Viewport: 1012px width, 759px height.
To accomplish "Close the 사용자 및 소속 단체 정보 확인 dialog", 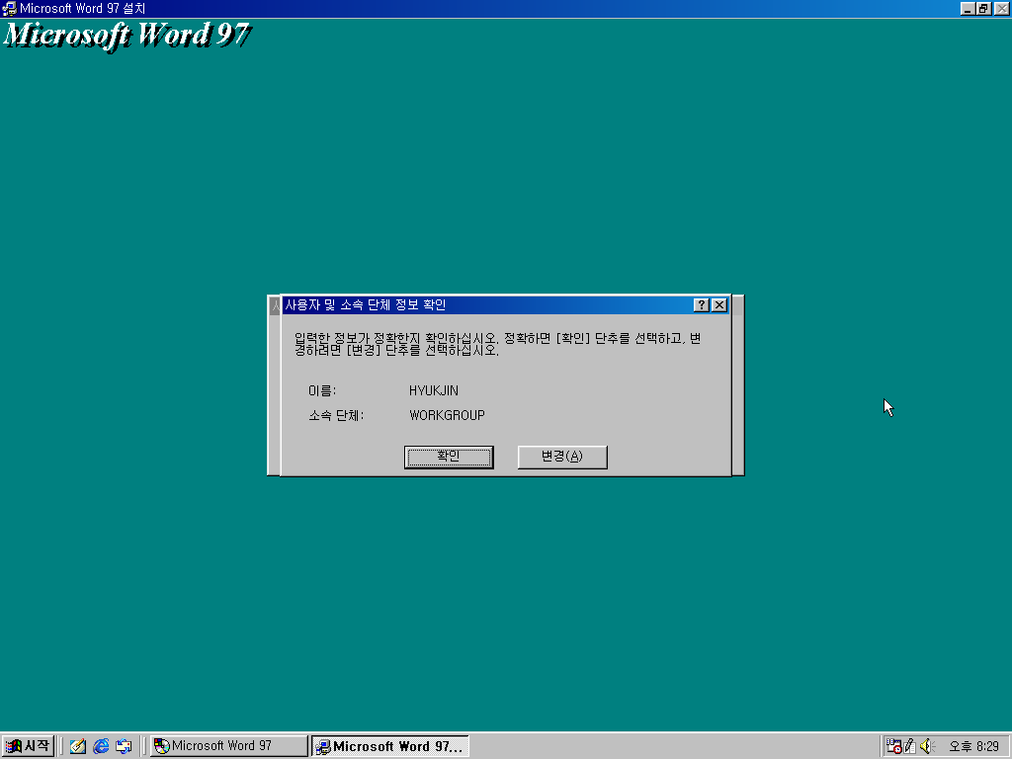I will click(719, 305).
